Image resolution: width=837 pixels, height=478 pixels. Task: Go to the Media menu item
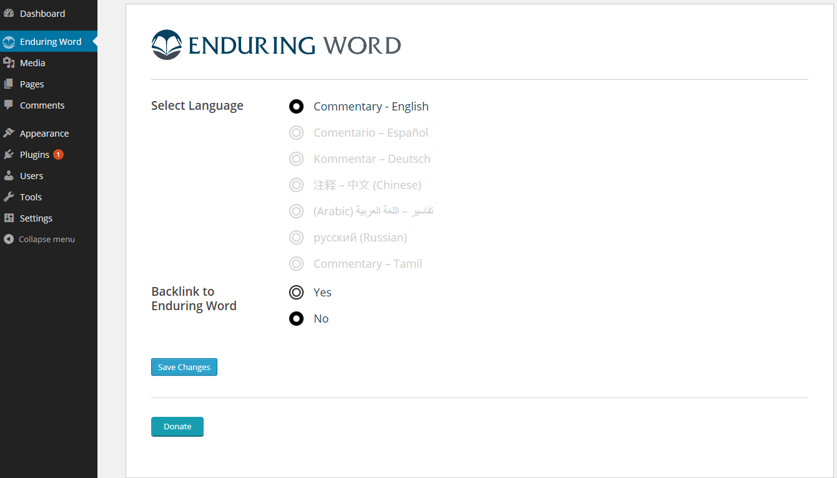point(49,63)
